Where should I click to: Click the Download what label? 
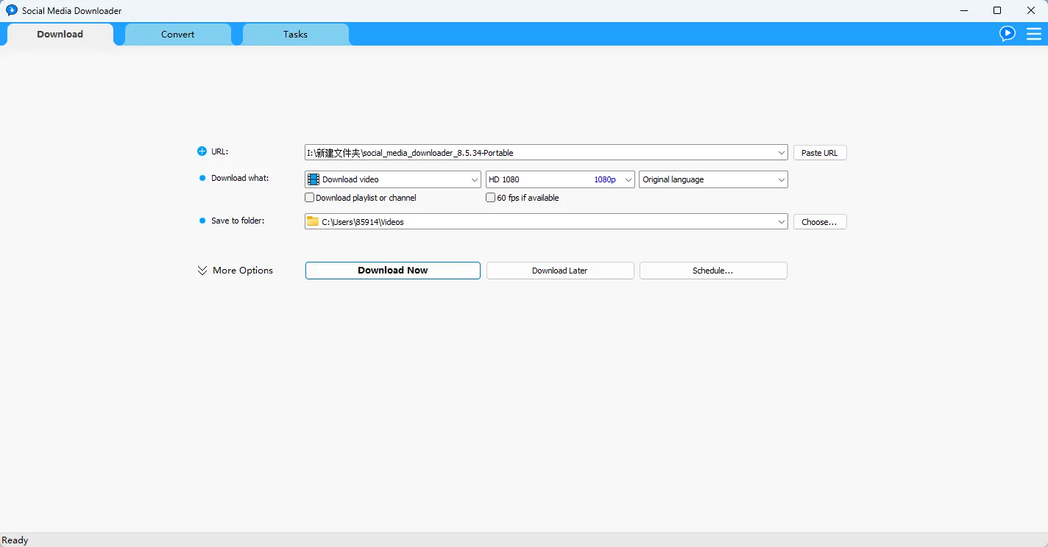tap(240, 178)
